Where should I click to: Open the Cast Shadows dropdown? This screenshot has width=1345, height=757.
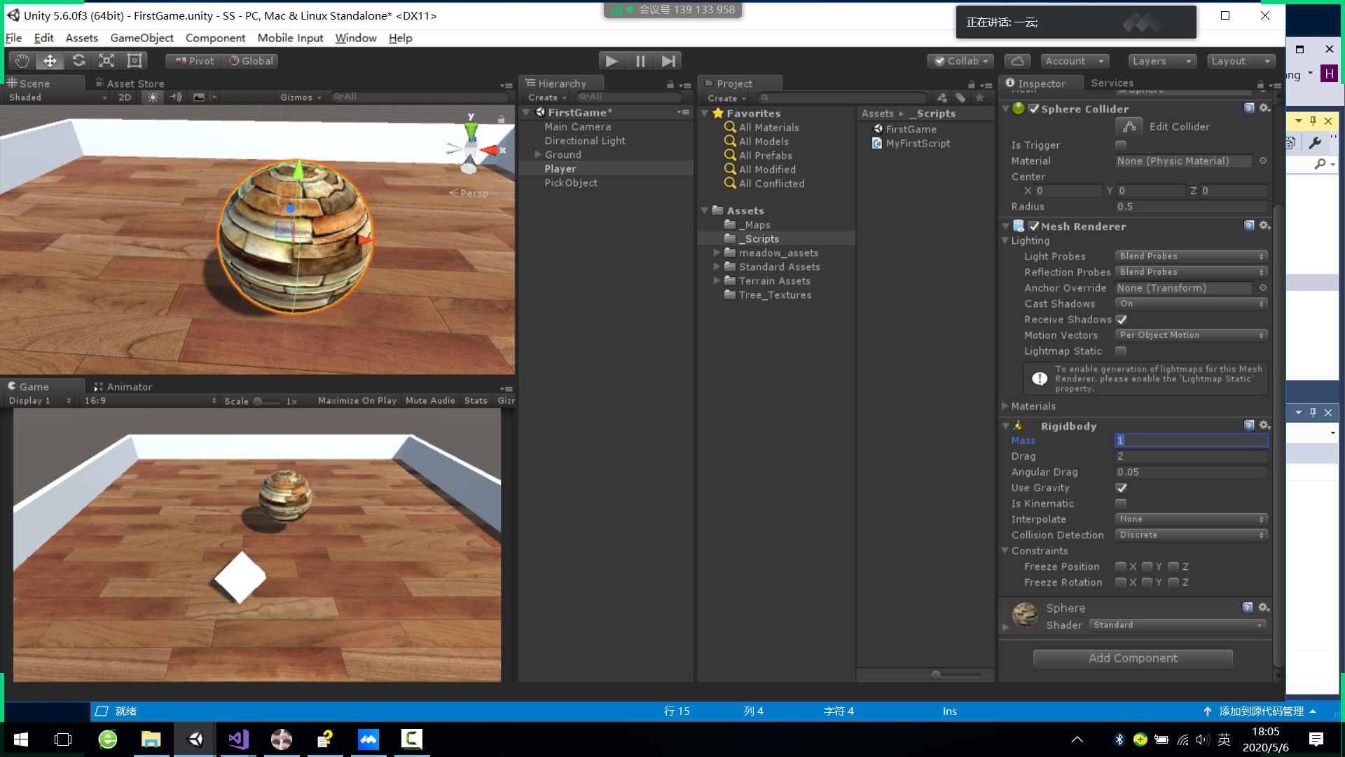[1191, 304]
